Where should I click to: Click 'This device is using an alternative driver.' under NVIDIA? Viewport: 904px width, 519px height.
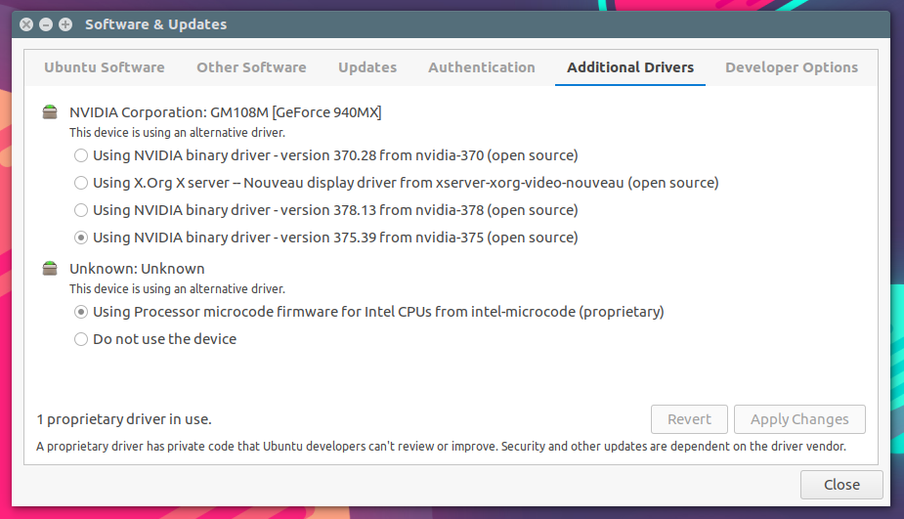178,133
